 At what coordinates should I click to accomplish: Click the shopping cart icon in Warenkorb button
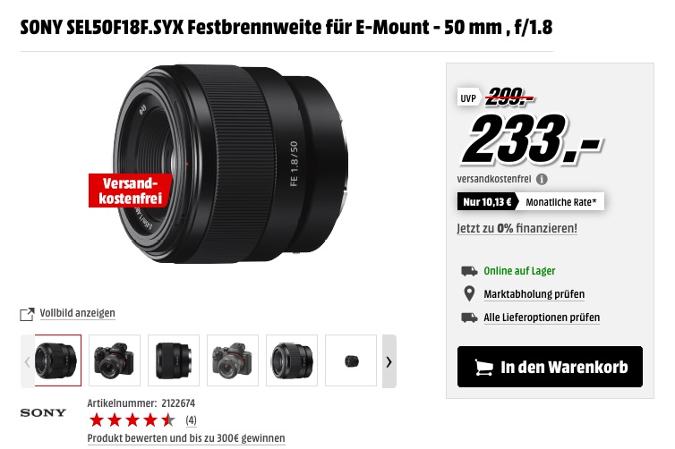point(483,368)
